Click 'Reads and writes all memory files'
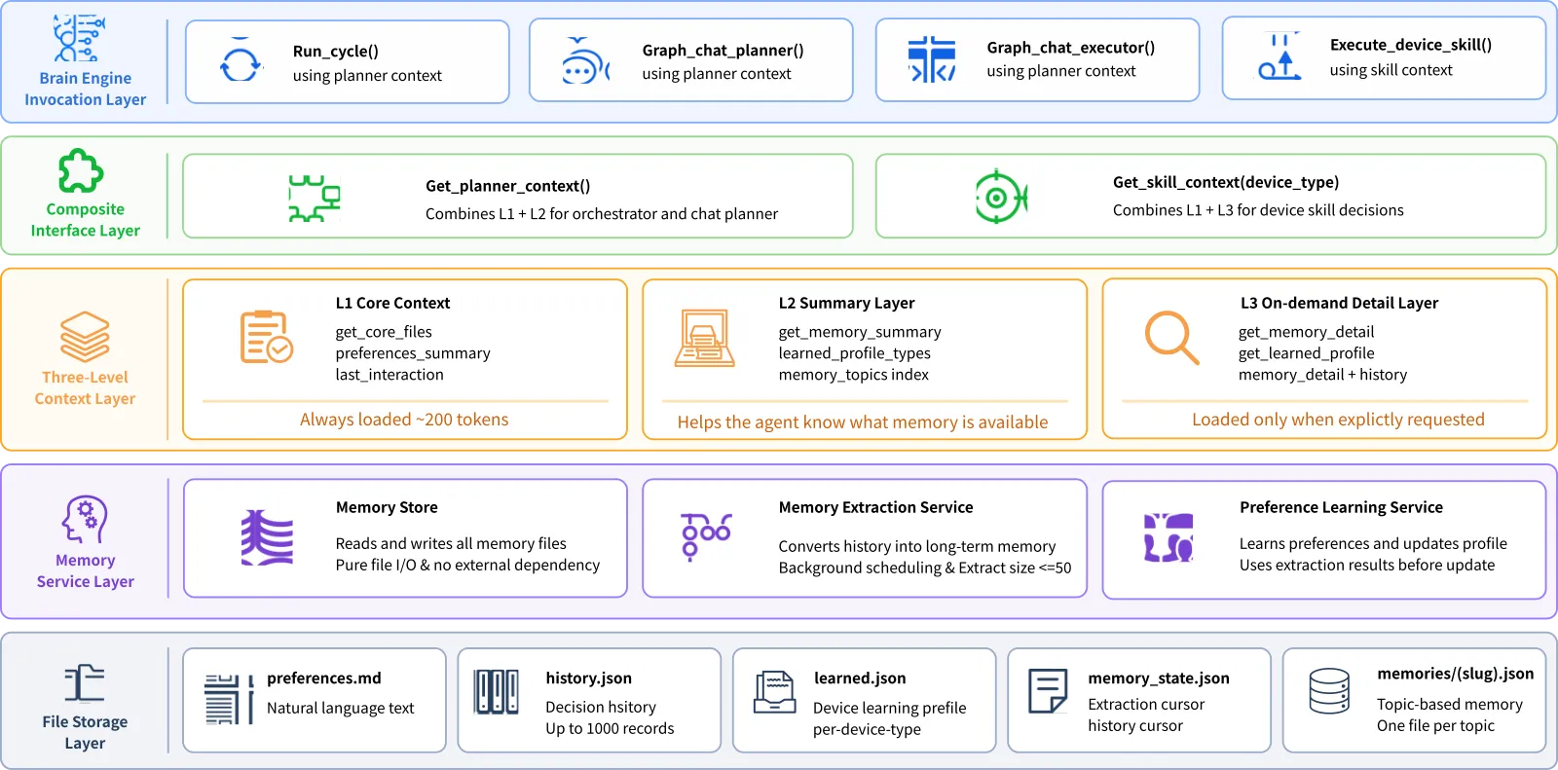This screenshot has height=770, width=1558. (451, 543)
